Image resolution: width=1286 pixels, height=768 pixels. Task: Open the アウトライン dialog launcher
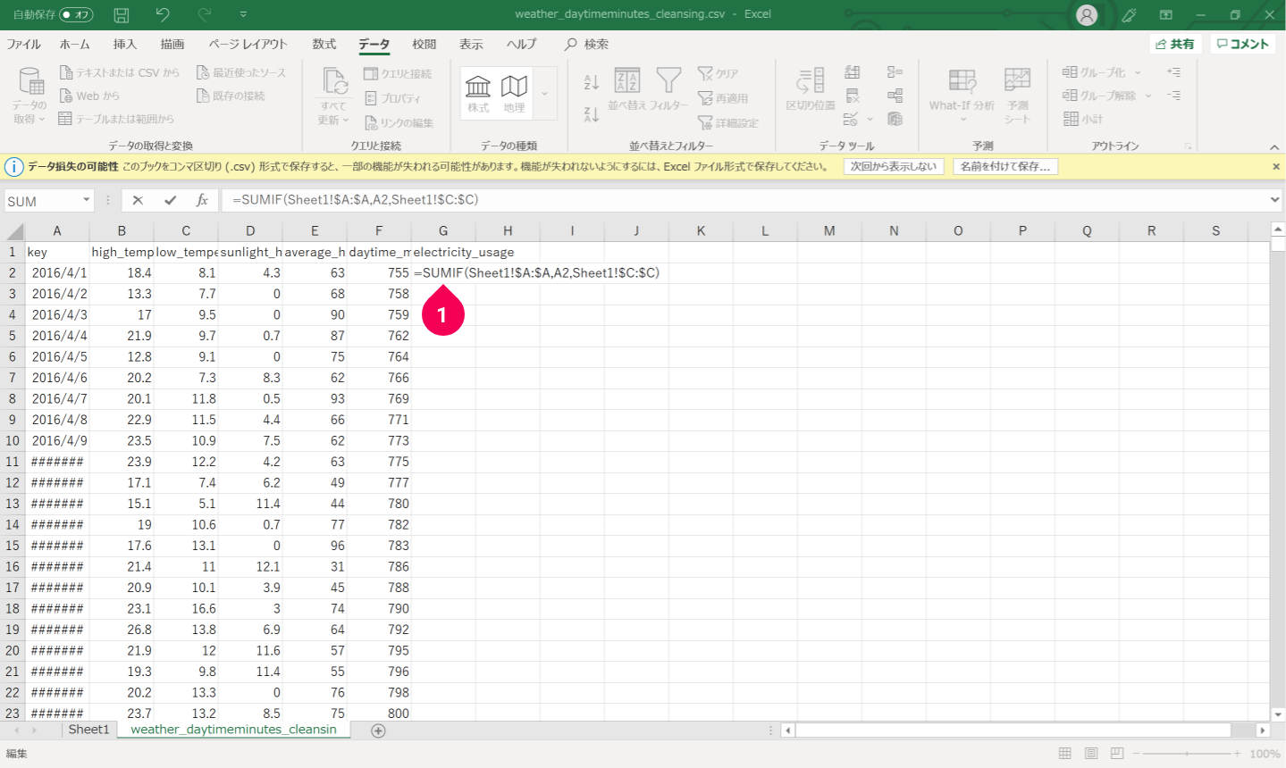(x=1189, y=146)
